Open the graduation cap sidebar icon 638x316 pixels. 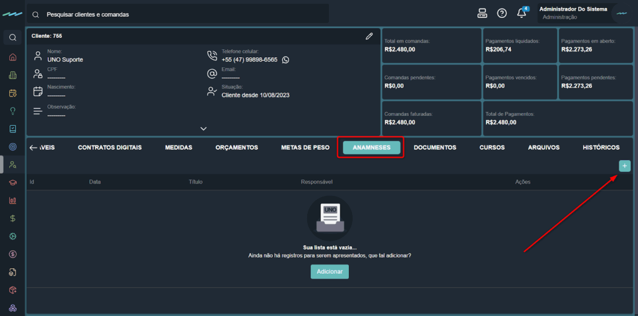click(x=12, y=183)
